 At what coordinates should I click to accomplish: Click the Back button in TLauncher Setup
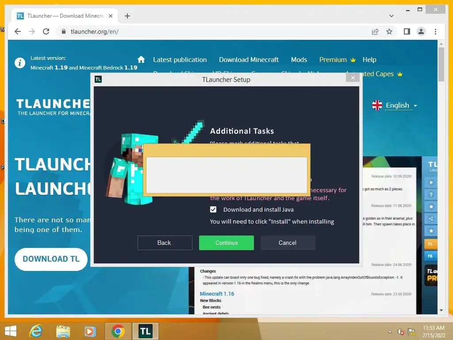pyautogui.click(x=165, y=243)
